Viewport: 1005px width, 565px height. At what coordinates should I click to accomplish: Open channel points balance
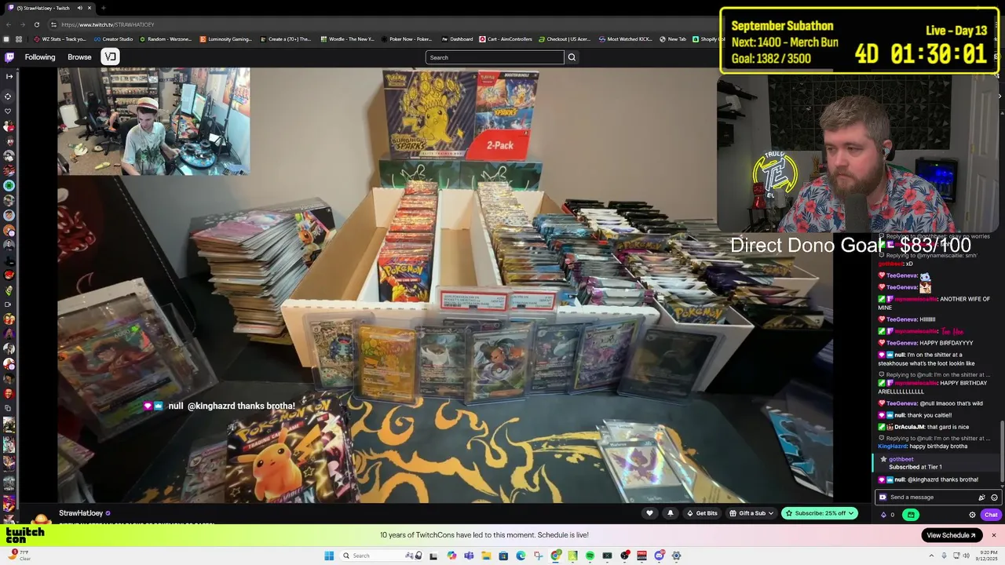click(887, 515)
